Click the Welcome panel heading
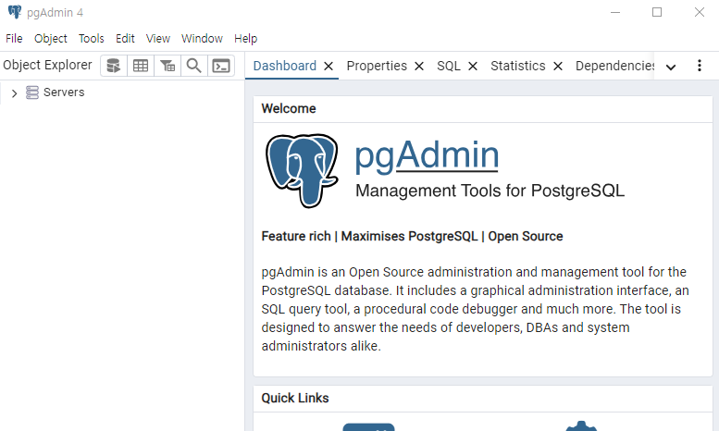 289,108
